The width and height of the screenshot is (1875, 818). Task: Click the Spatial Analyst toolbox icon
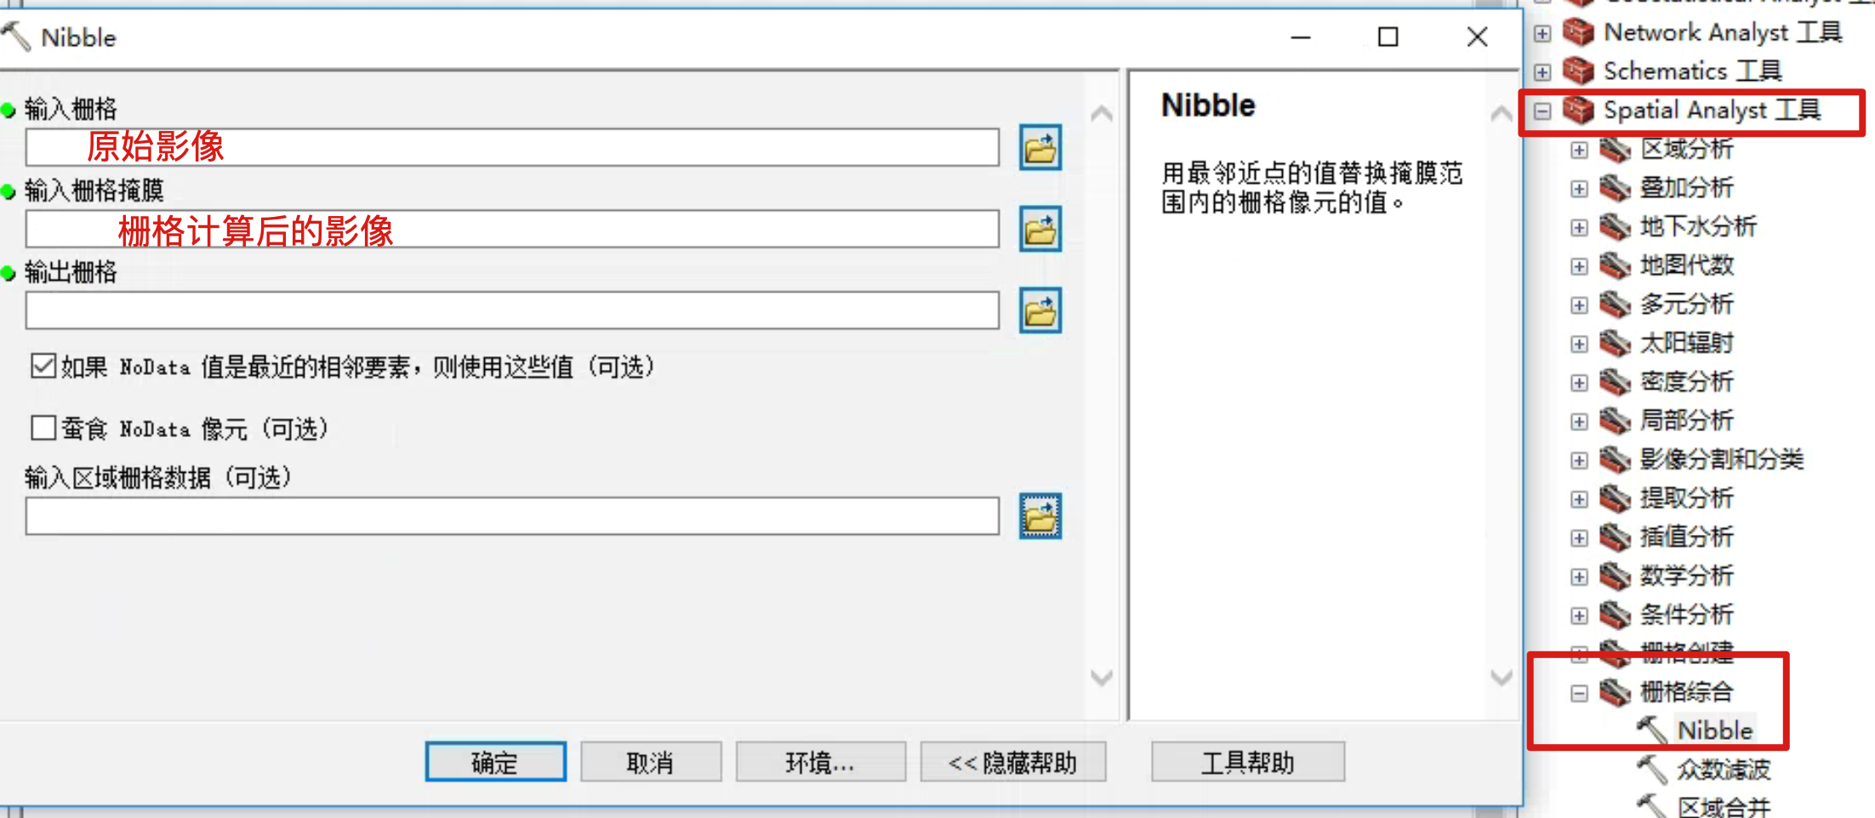point(1578,110)
